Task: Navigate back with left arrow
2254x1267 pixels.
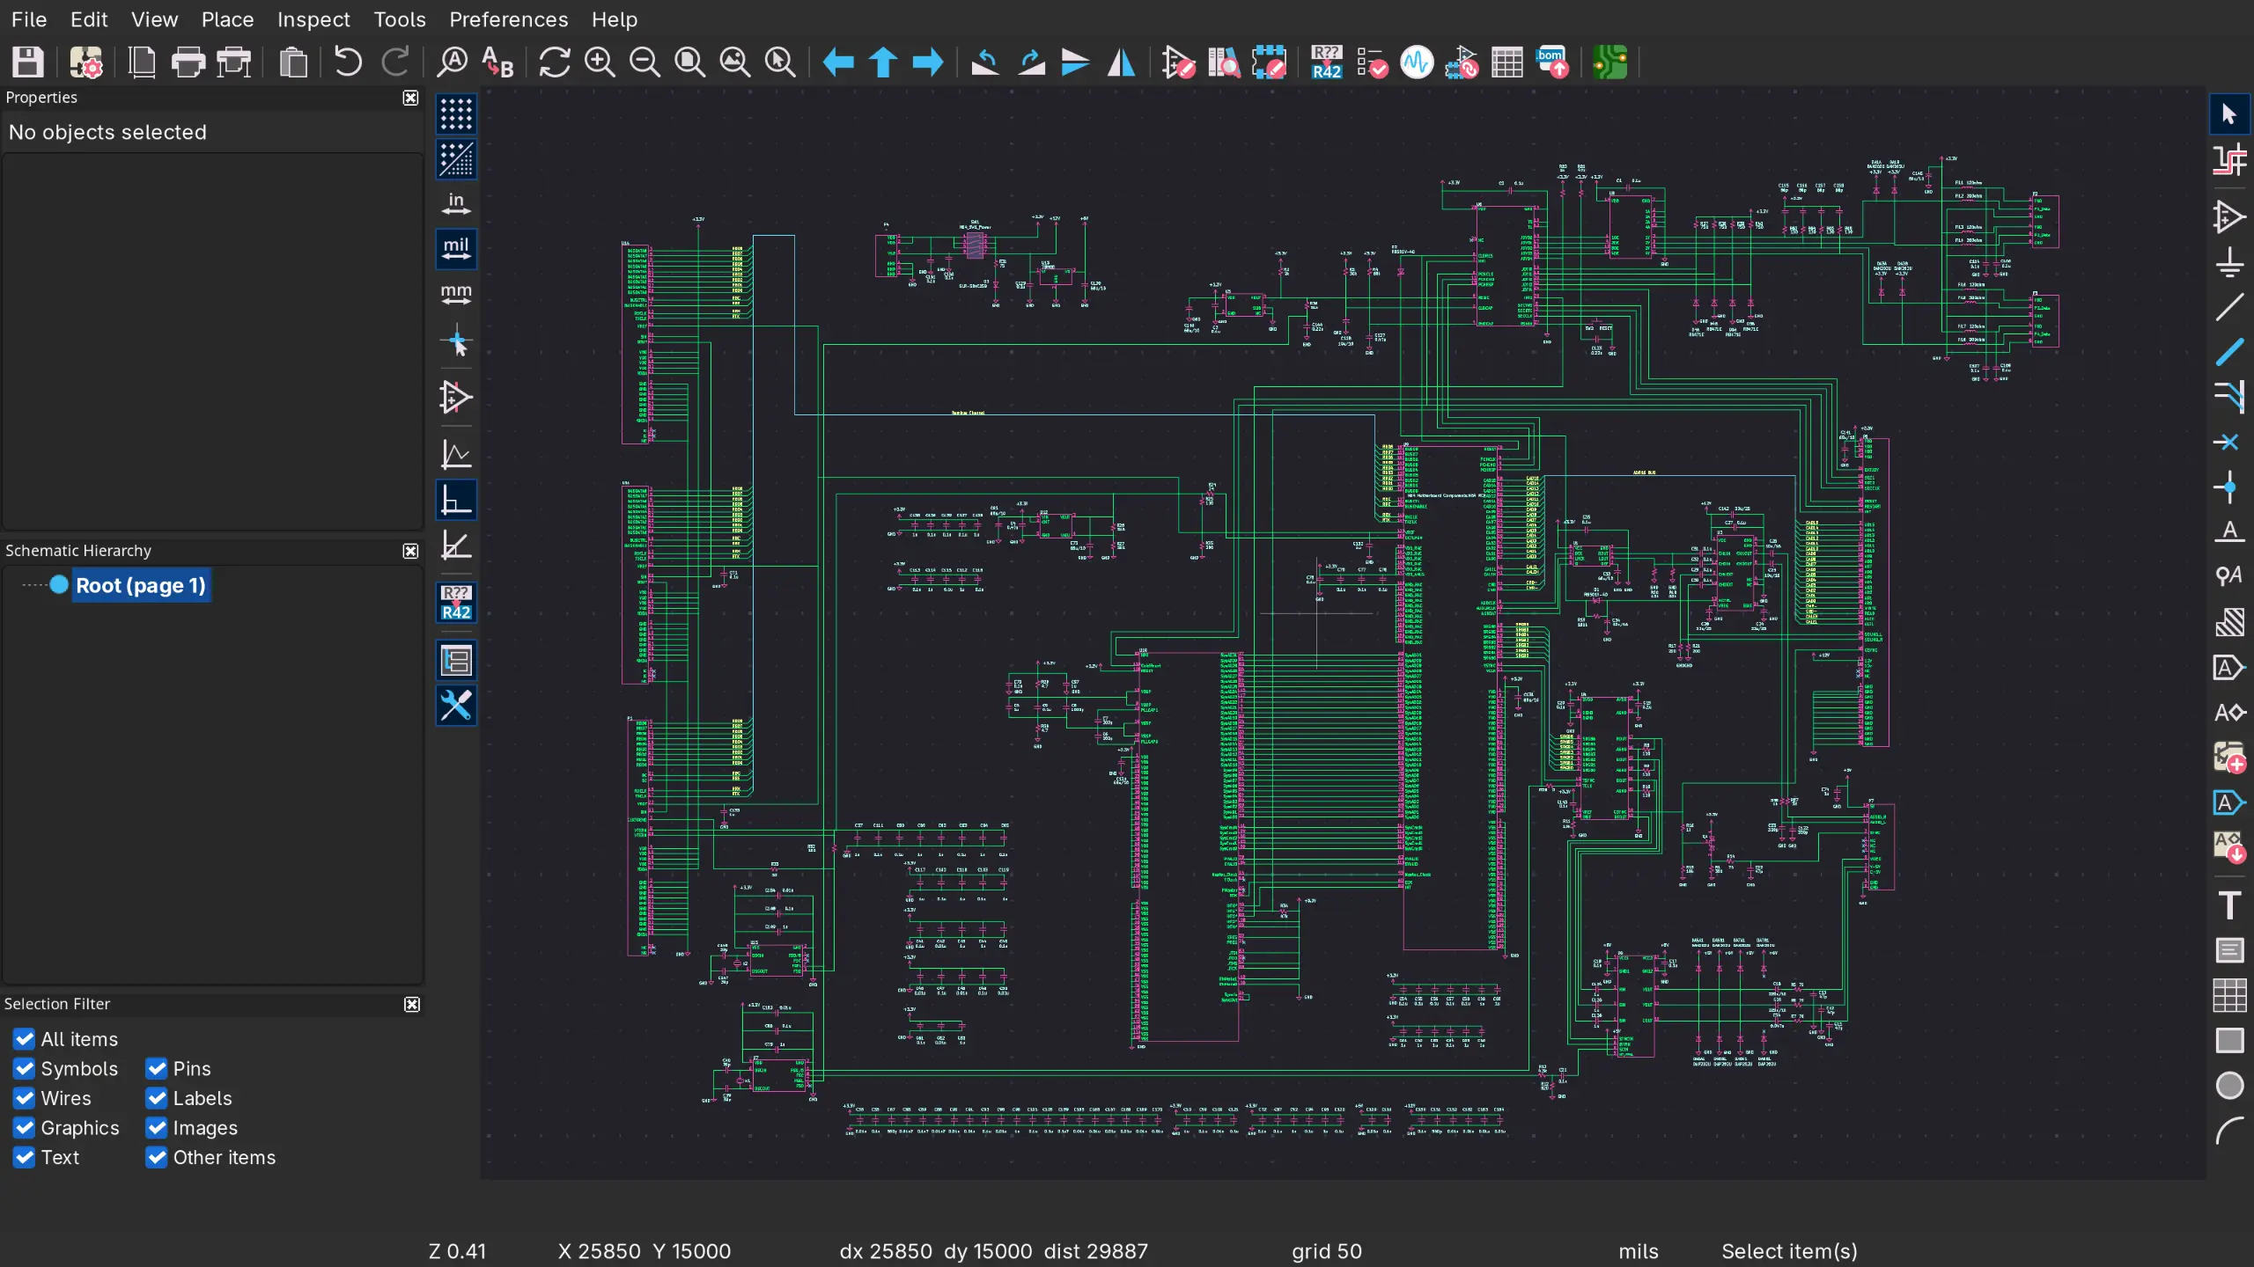Action: (x=837, y=62)
